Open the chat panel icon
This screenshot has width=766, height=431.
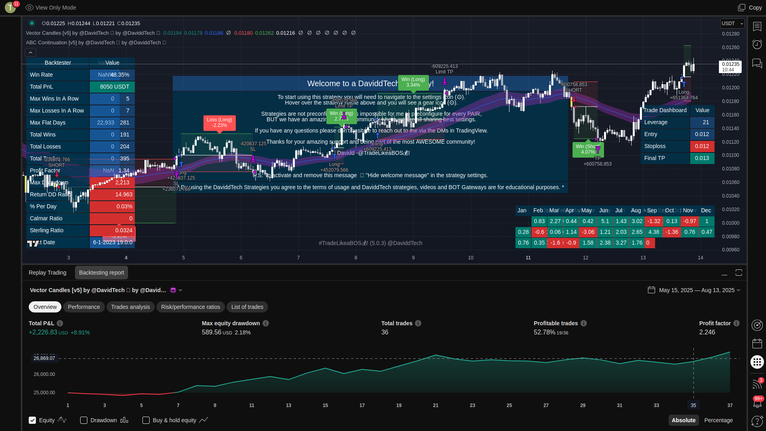(757, 63)
